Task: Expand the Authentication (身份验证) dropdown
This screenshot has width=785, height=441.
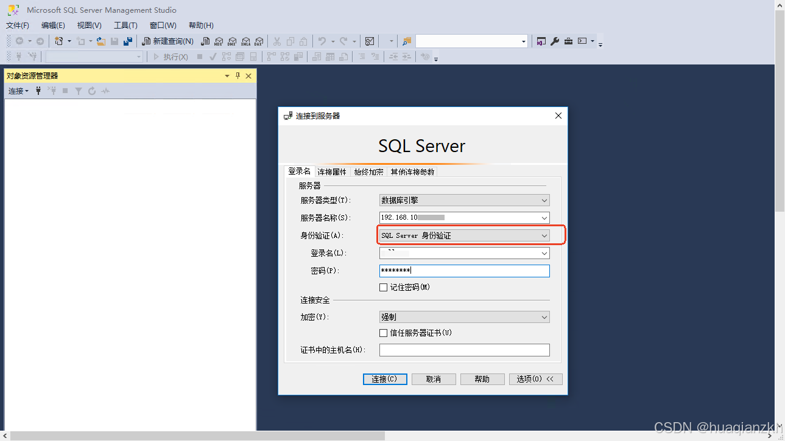Action: (x=544, y=235)
